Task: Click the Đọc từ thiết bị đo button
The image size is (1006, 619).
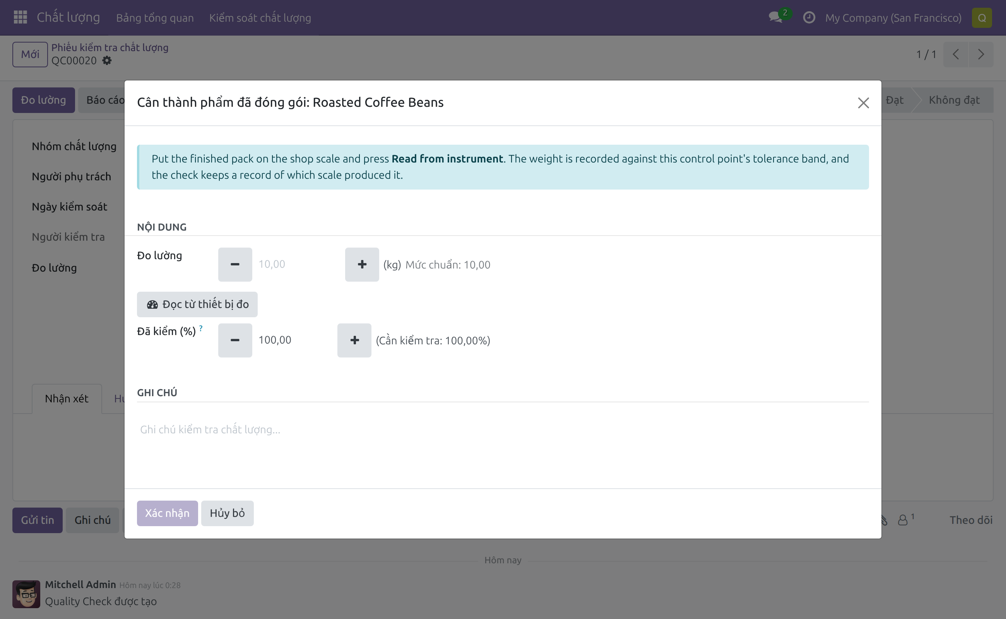Action: pos(197,304)
